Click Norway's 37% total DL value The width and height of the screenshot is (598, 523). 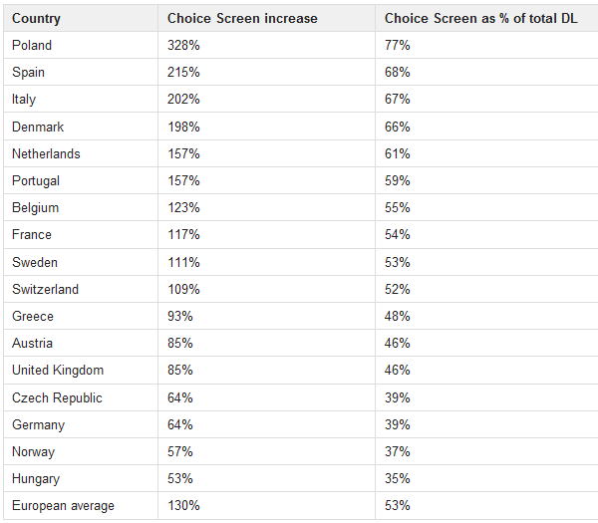point(397,451)
